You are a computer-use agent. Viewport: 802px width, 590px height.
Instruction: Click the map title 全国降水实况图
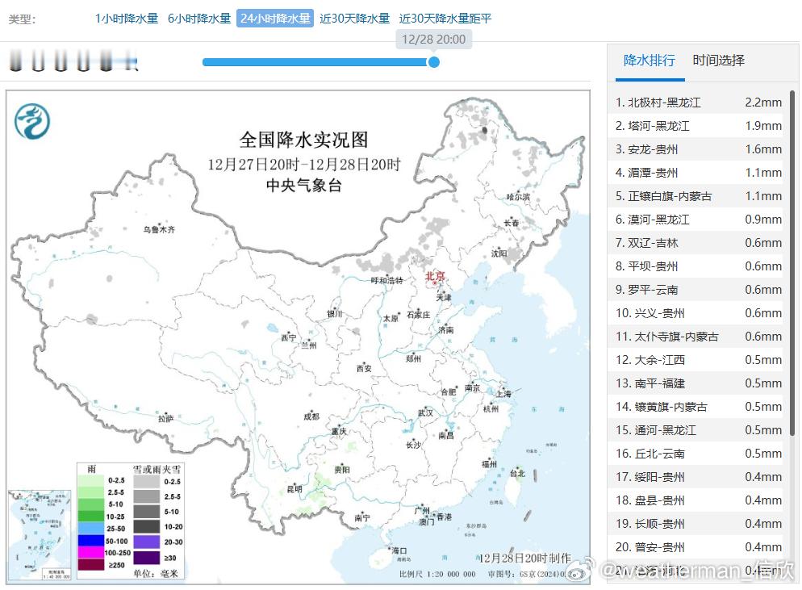[304, 140]
